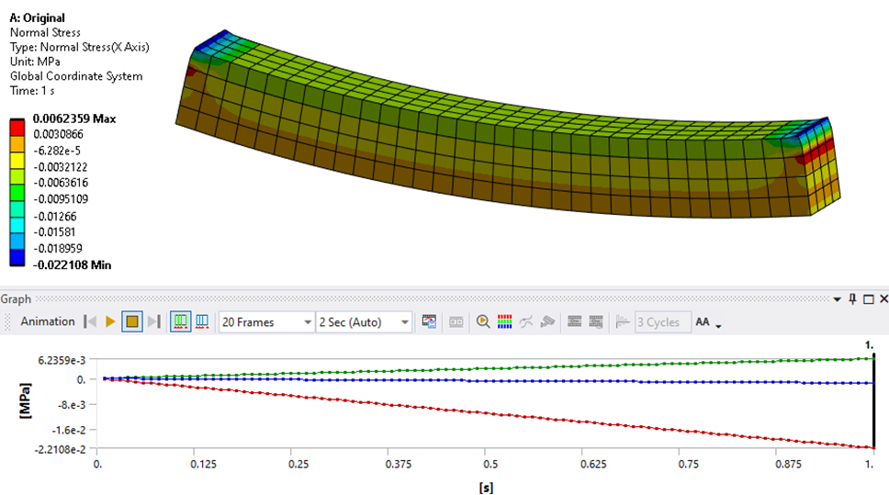Click the colored legend bands icon
This screenshot has height=495, width=889.
click(504, 321)
